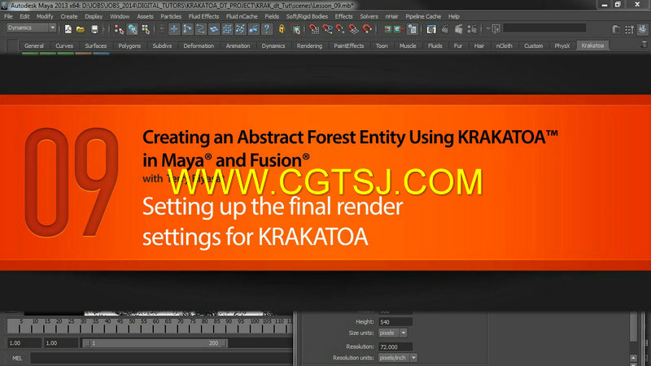Viewport: 651px width, 366px height.
Task: Open the Pipeline Cache menu
Action: [423, 16]
